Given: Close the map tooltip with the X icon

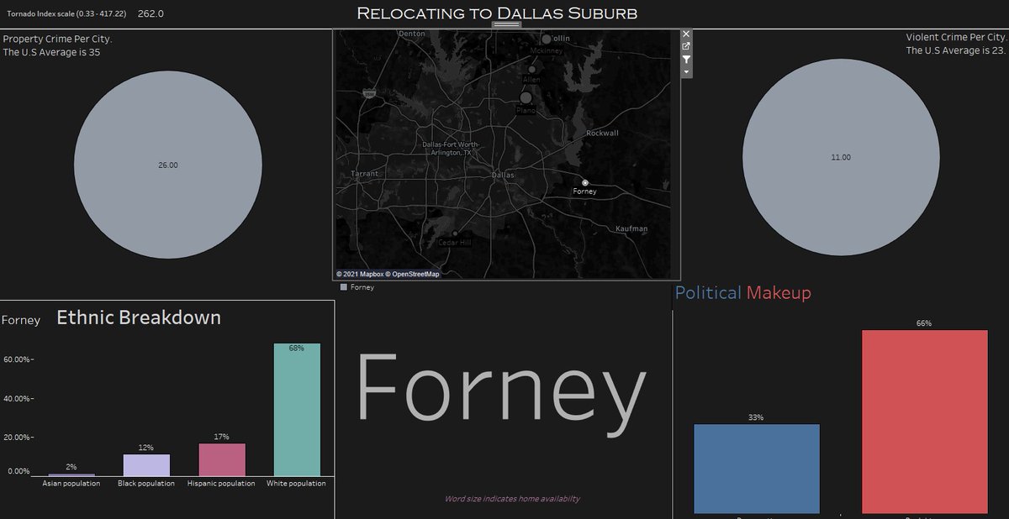Looking at the screenshot, I should tap(686, 34).
